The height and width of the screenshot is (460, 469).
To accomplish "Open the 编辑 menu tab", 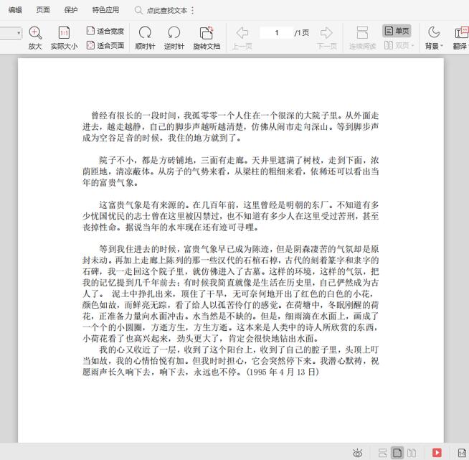I will point(15,10).
